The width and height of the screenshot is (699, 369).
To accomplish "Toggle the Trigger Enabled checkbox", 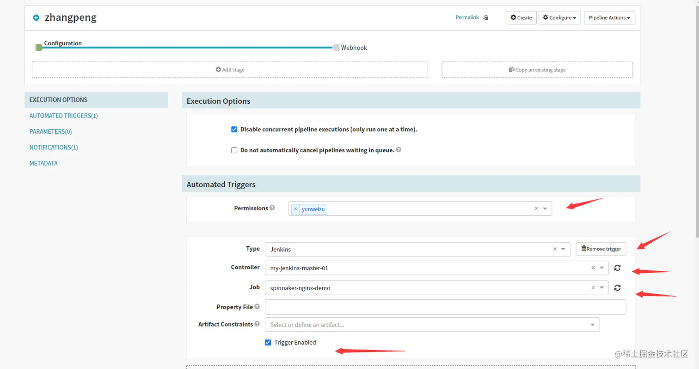I will [268, 342].
